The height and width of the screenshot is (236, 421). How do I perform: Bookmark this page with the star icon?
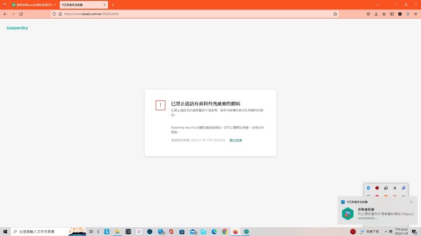coord(335,14)
